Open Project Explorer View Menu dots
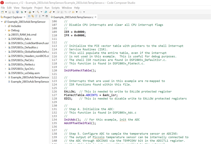 point(40,16)
